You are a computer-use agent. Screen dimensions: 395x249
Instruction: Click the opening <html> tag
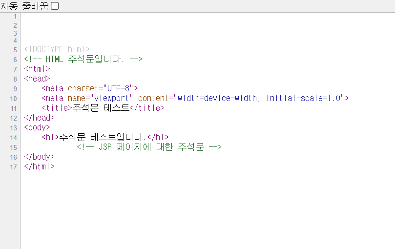[37, 69]
